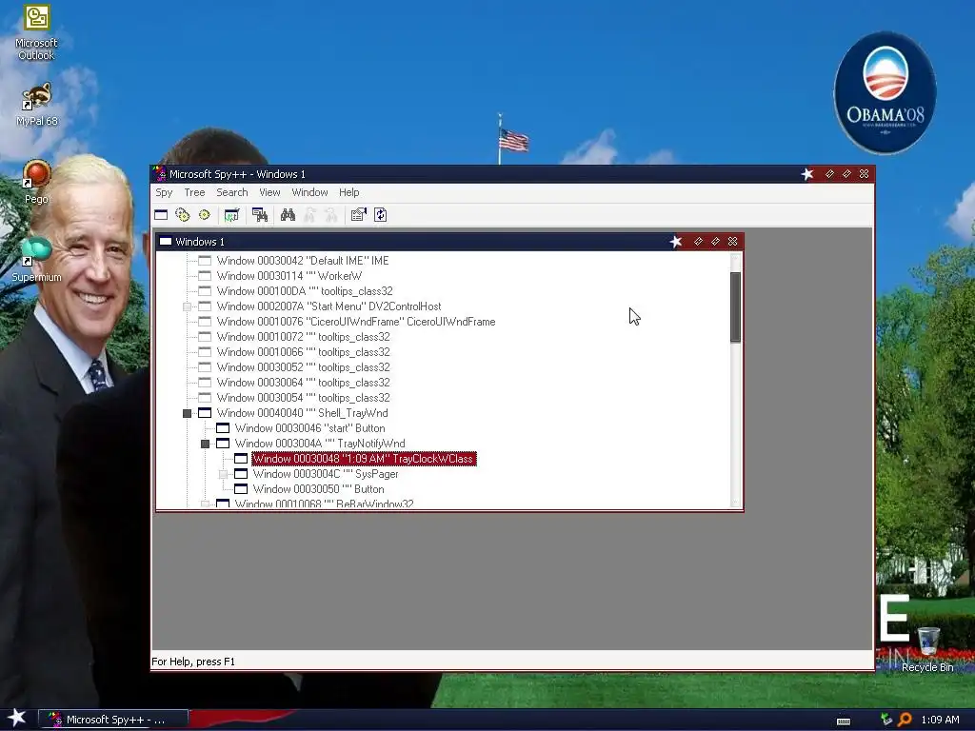Screen dimensions: 975x731
Task: Open the Tree menu
Action: point(194,192)
